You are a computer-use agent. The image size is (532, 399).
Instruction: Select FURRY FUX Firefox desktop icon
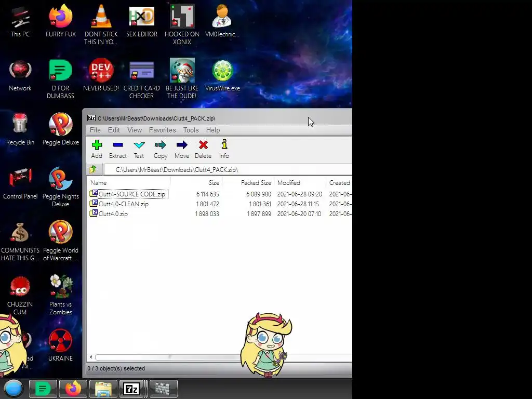(61, 21)
